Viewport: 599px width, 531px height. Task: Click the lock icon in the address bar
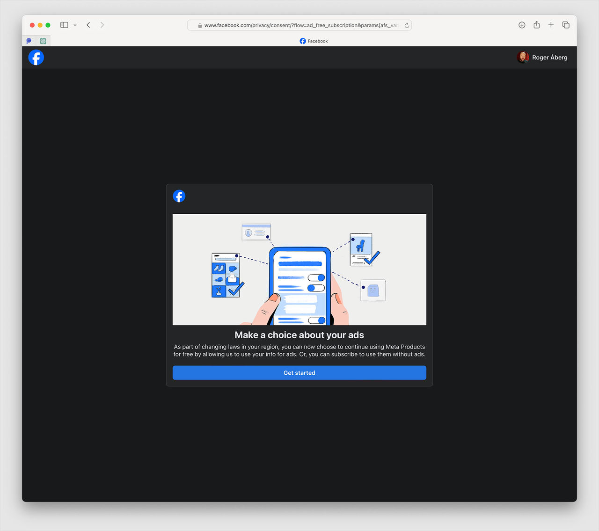(x=200, y=25)
